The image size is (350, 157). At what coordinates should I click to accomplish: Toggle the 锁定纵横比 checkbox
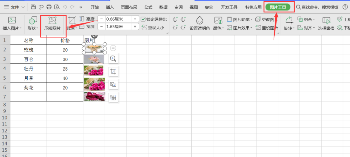143,19
